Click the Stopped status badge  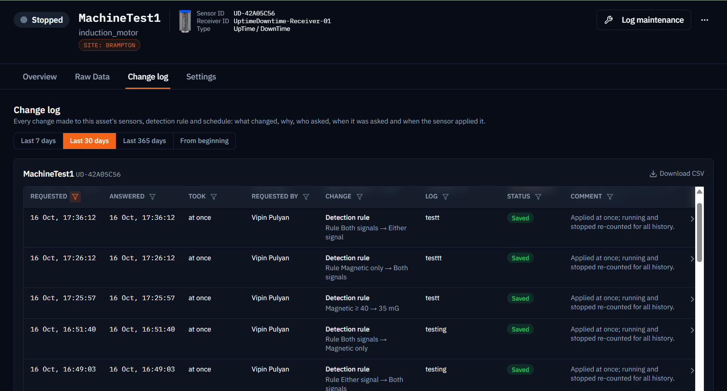point(41,20)
